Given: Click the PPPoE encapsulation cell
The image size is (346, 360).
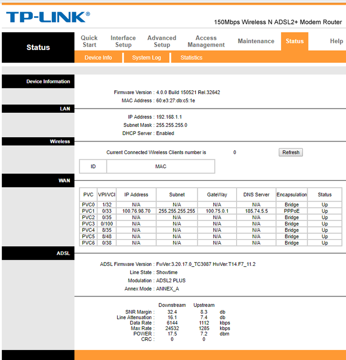Looking at the screenshot, I should tap(291, 211).
